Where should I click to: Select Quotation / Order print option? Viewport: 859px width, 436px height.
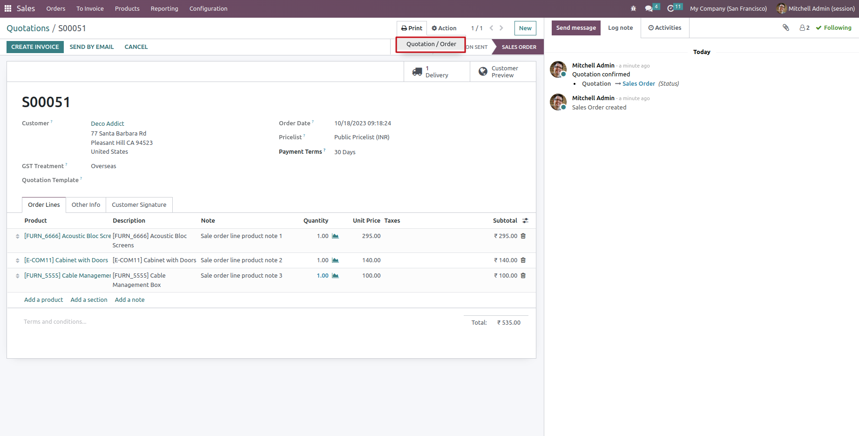[431, 44]
